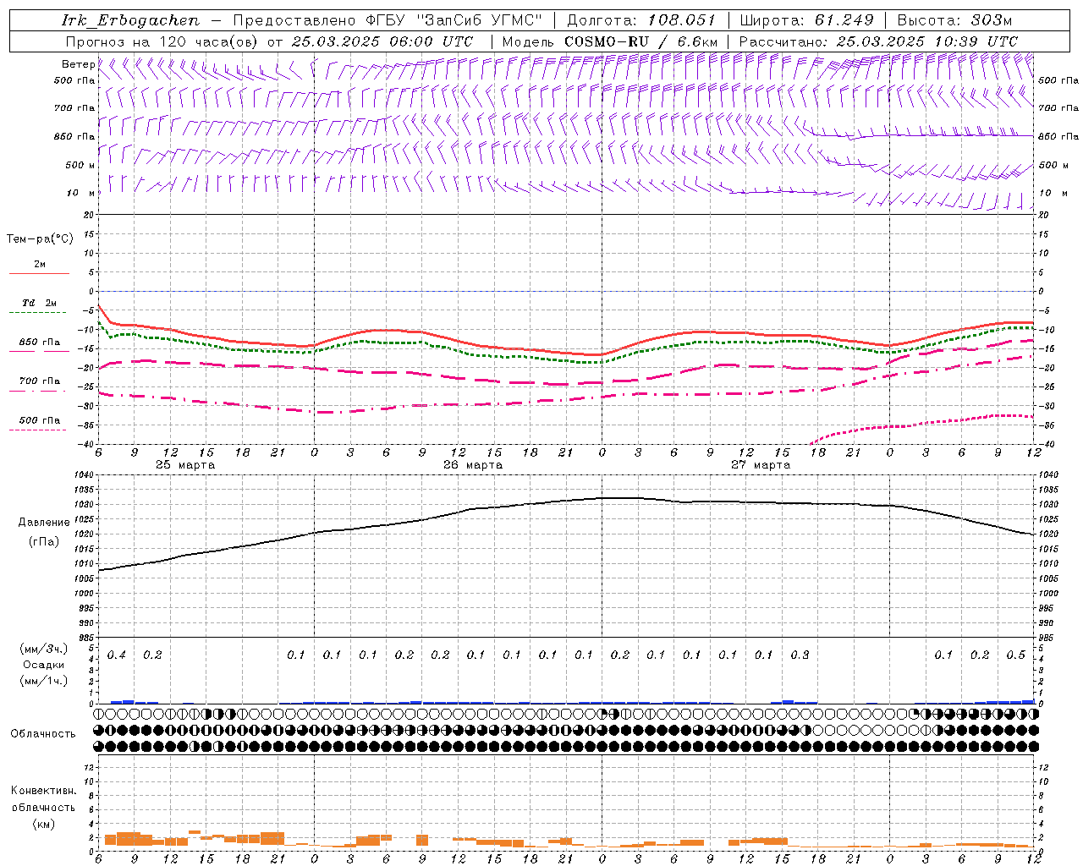Click the 0.5 precipitation value
This screenshot has height=866, width=1083.
tap(1015, 655)
